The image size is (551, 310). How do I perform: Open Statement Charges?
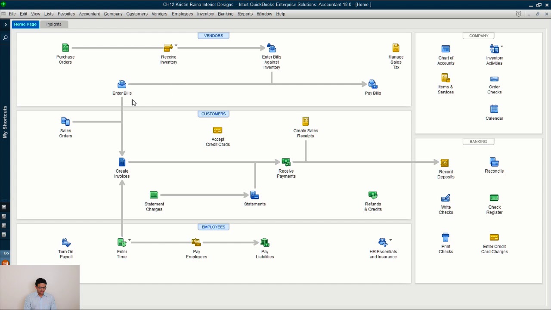(154, 195)
